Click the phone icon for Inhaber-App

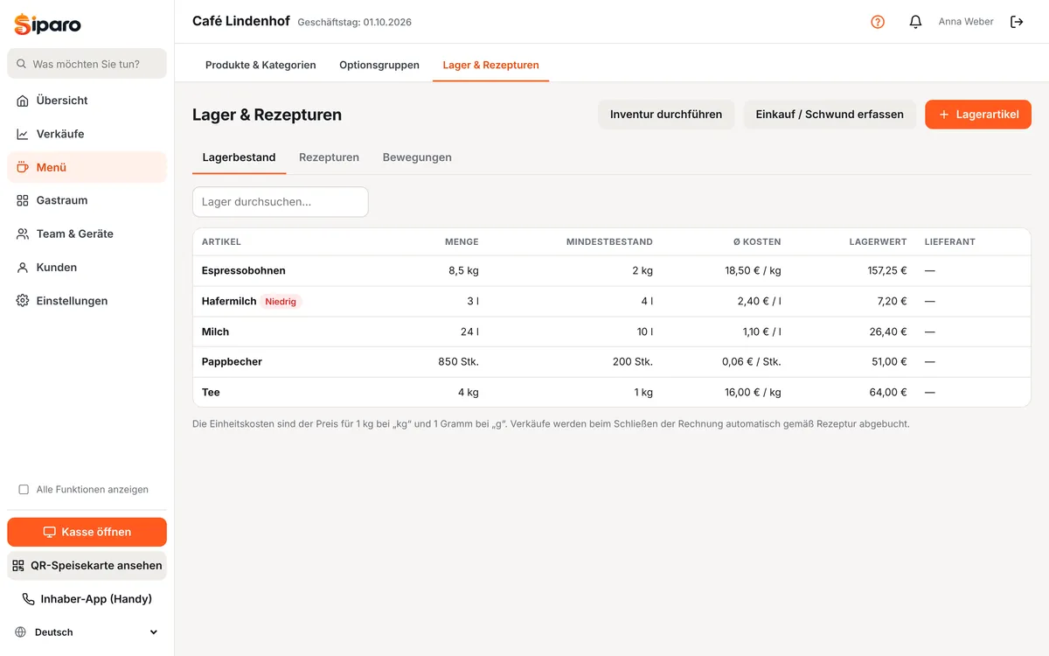[29, 599]
